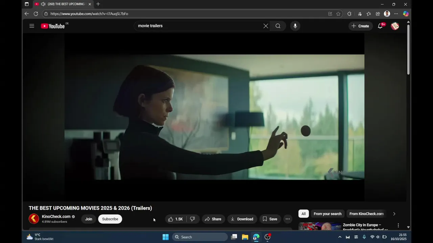Open the weather widget Stark bewölkt
Screen dimensions: 433x243
(x=40, y=237)
